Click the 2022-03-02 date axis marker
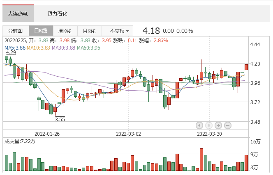Screen dimensions: 273x175 128,134
